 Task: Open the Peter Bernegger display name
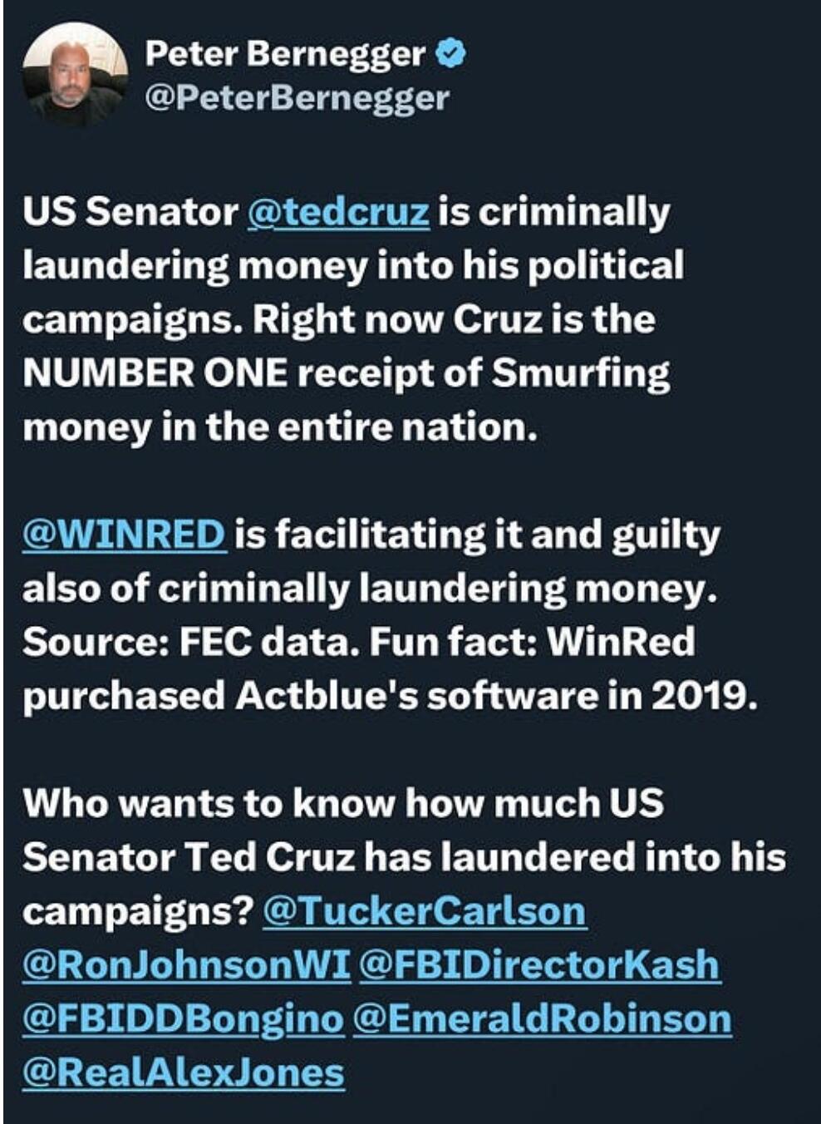(x=285, y=54)
